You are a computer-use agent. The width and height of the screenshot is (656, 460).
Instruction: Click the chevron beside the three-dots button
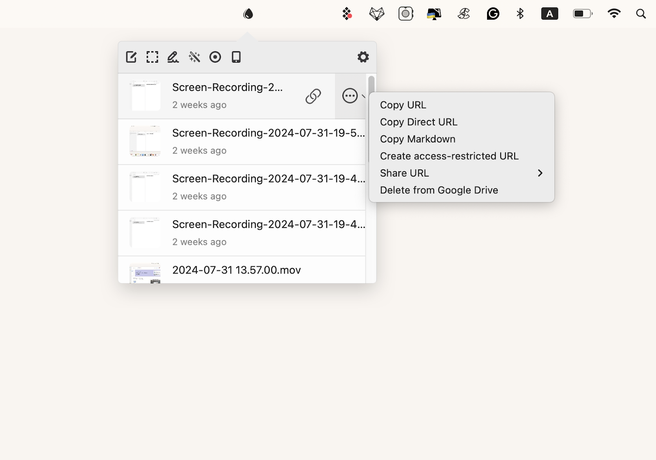pyautogui.click(x=364, y=97)
